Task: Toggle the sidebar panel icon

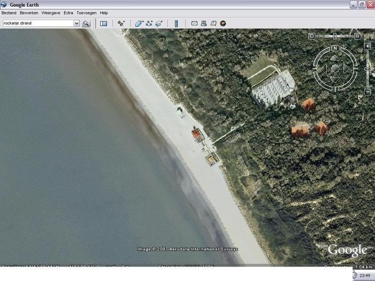Action: tap(104, 23)
